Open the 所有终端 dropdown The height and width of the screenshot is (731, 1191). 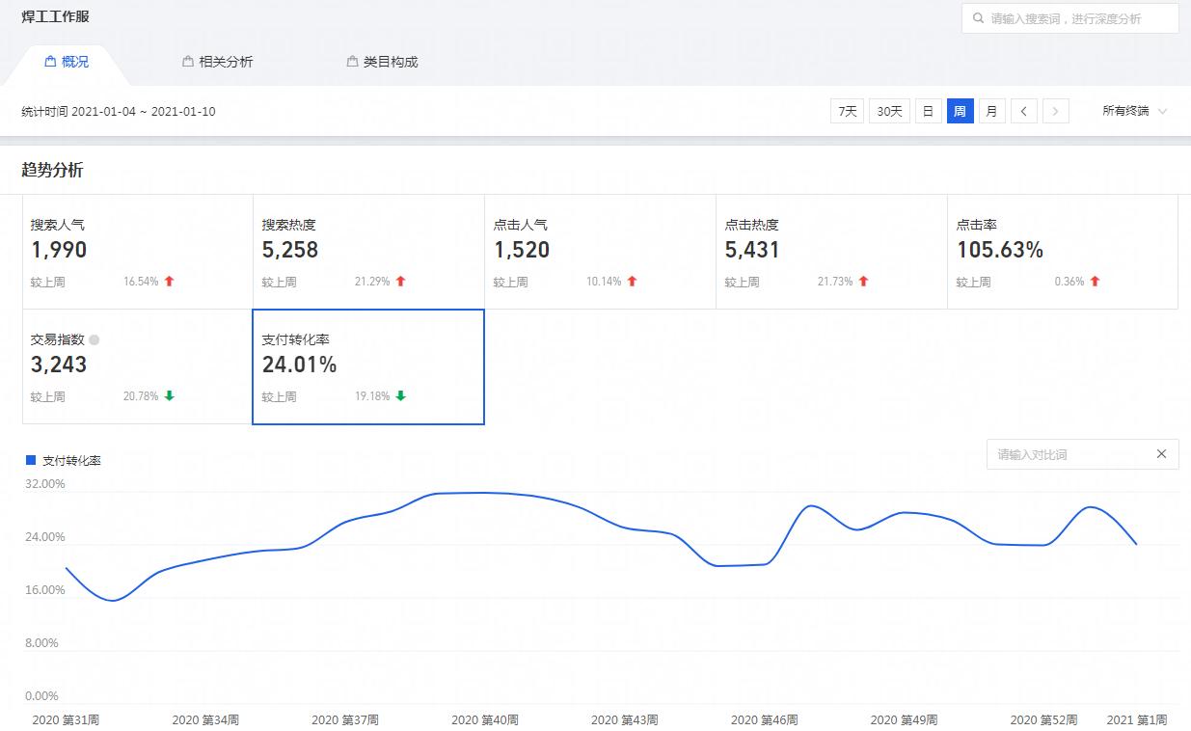(x=1134, y=111)
